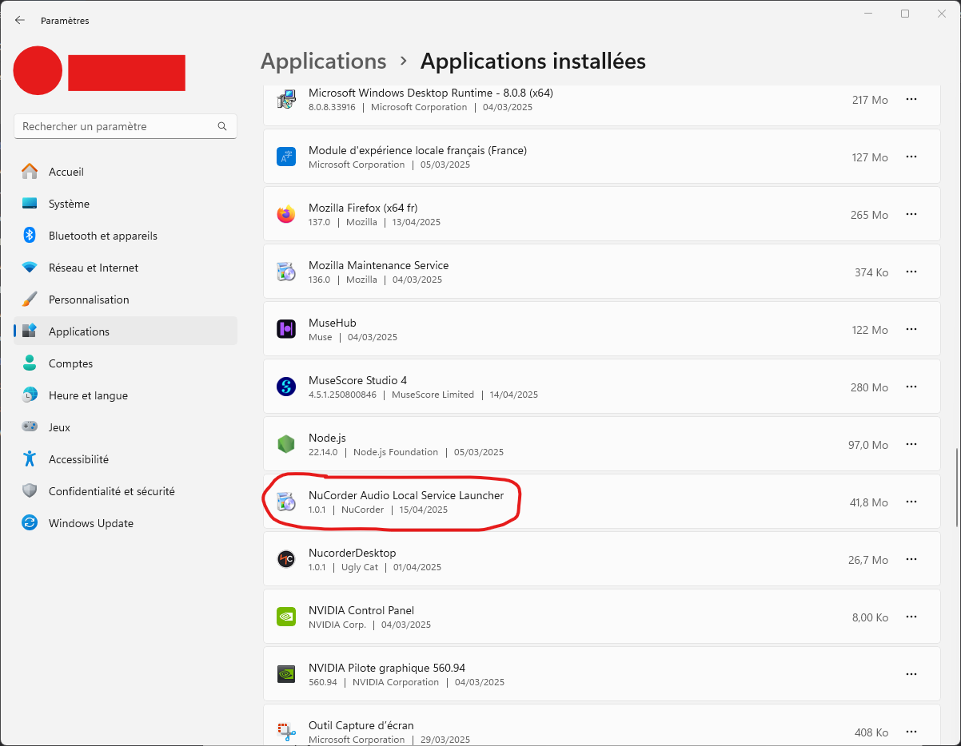Image resolution: width=961 pixels, height=746 pixels.
Task: Click the text MuseScore Limited
Action: [x=433, y=395]
